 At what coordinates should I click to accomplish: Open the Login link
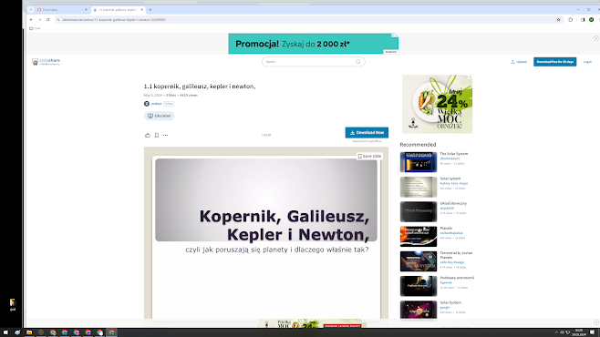(x=587, y=62)
